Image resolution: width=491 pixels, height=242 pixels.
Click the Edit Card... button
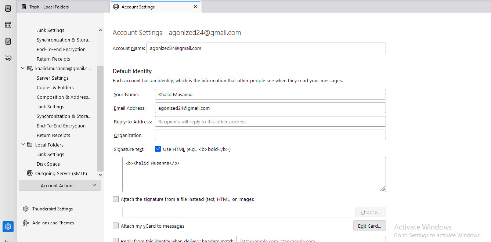pos(369,226)
